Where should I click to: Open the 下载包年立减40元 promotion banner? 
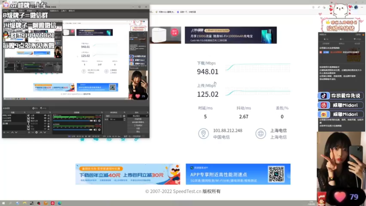128,174
